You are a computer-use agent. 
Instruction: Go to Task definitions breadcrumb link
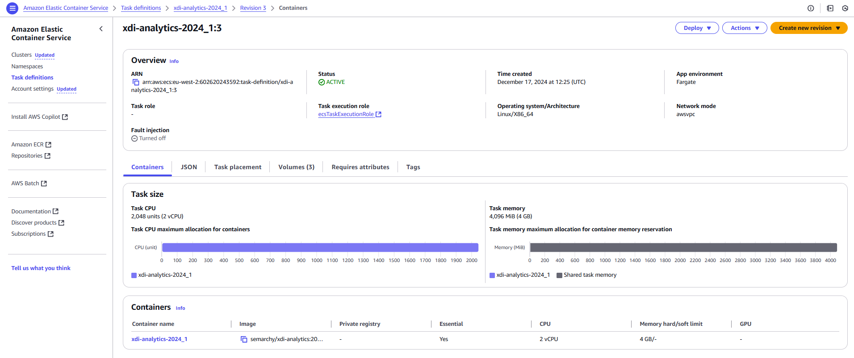pyautogui.click(x=141, y=8)
